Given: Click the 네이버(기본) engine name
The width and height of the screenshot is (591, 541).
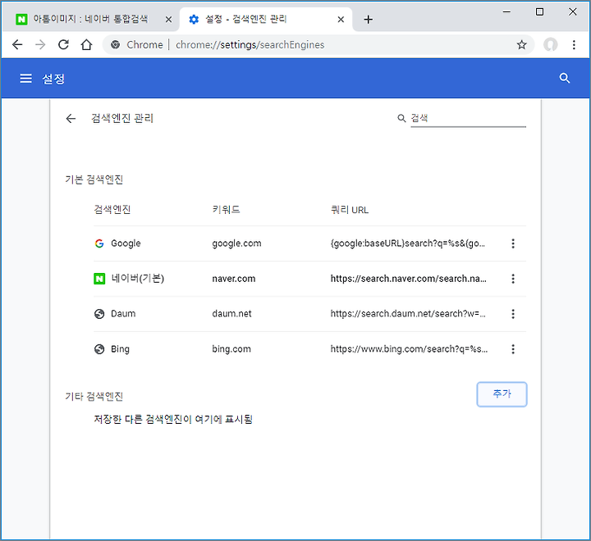Looking at the screenshot, I should [x=138, y=279].
